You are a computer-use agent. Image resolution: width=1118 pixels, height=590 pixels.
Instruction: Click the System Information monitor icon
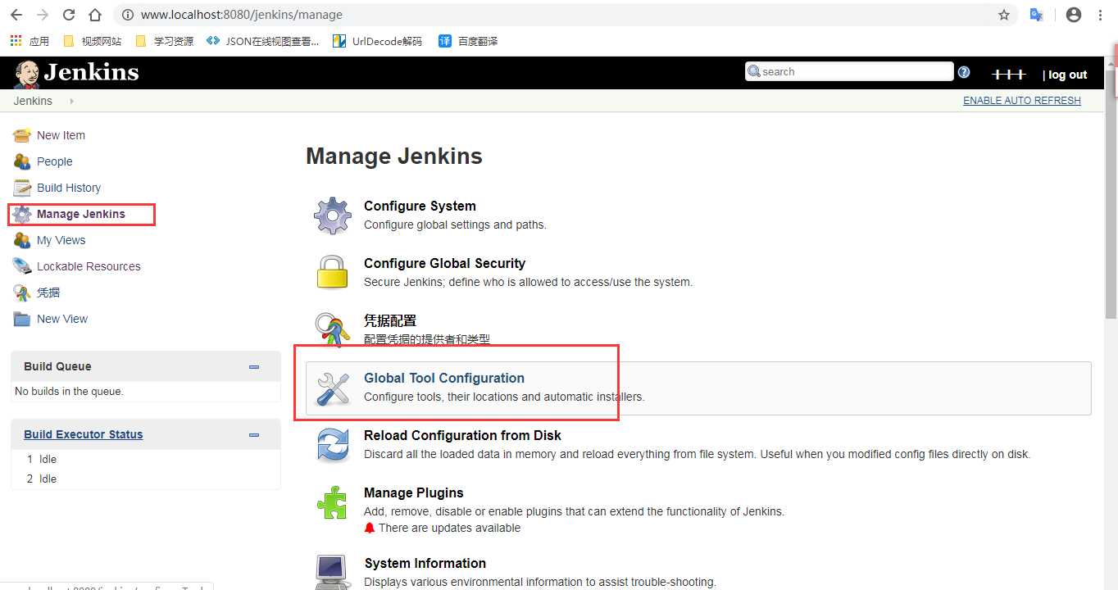[333, 572]
